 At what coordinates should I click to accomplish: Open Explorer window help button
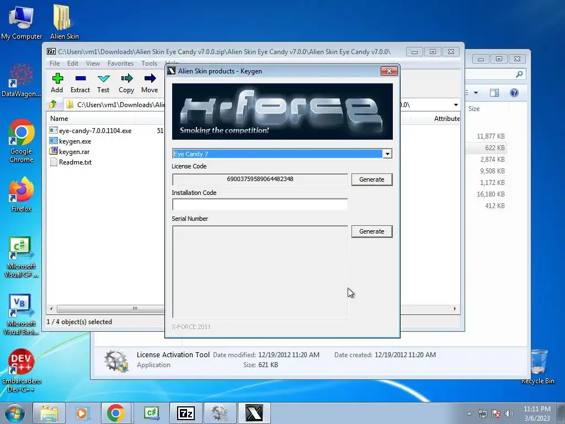(x=514, y=93)
